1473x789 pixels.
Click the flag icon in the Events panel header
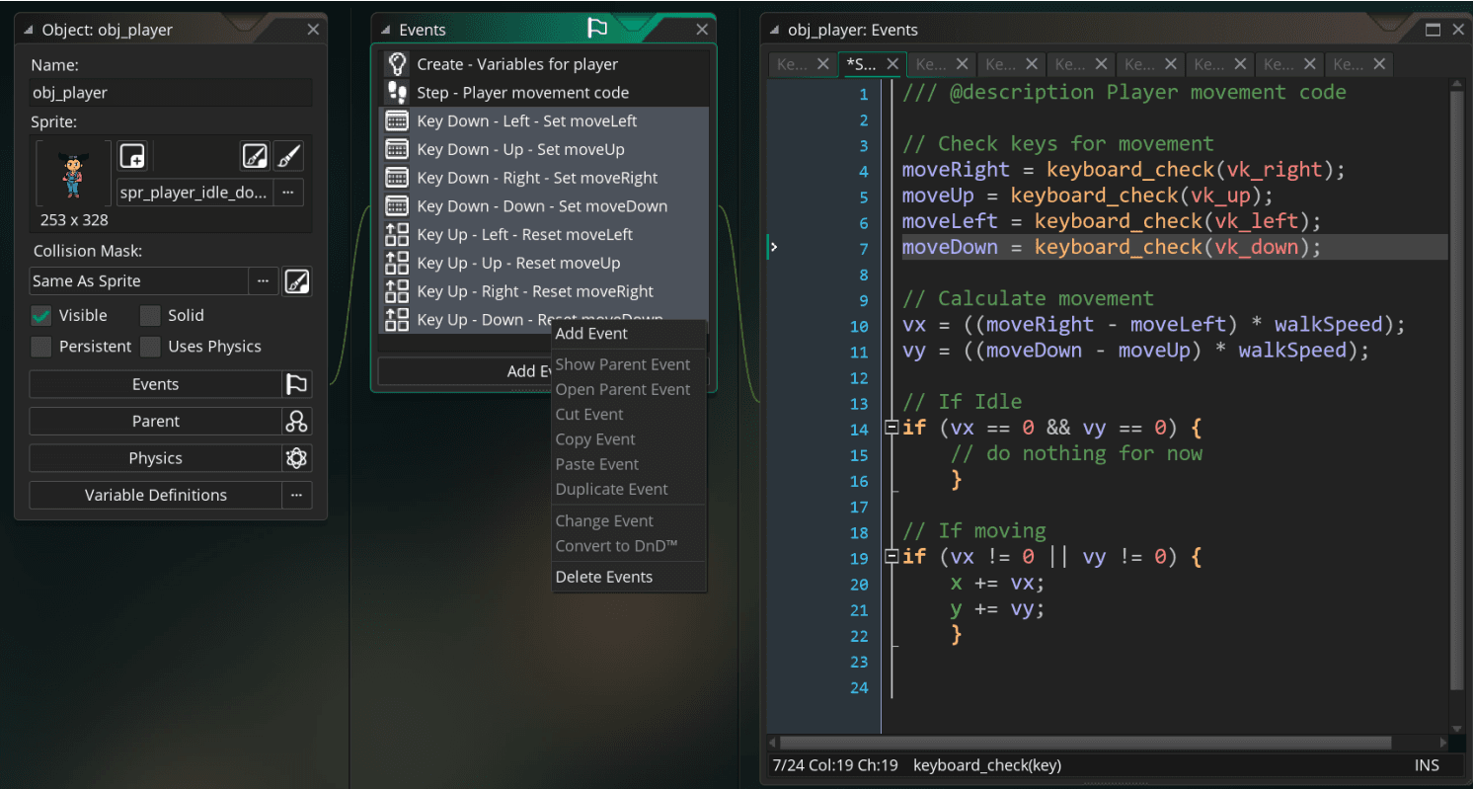tap(598, 29)
